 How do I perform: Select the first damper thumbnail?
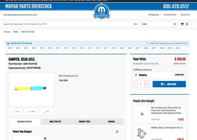click(16, 112)
